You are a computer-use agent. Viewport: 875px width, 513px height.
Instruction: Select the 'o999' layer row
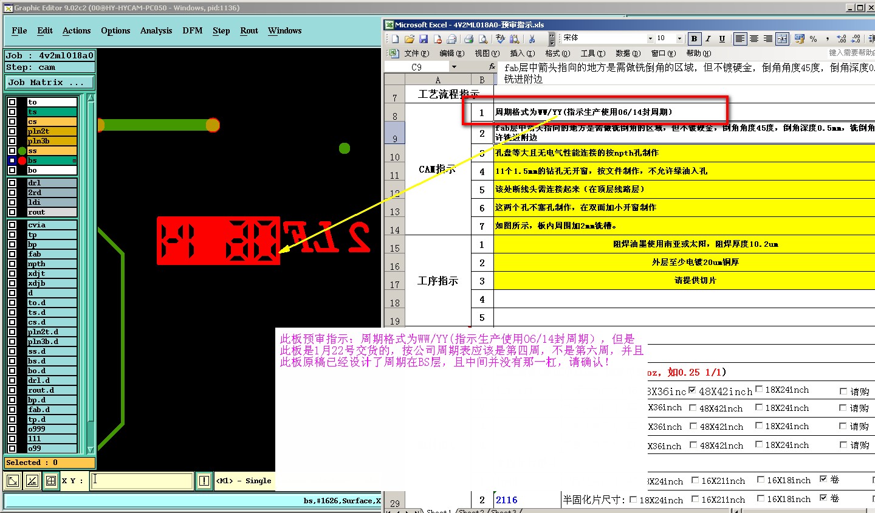click(x=52, y=429)
